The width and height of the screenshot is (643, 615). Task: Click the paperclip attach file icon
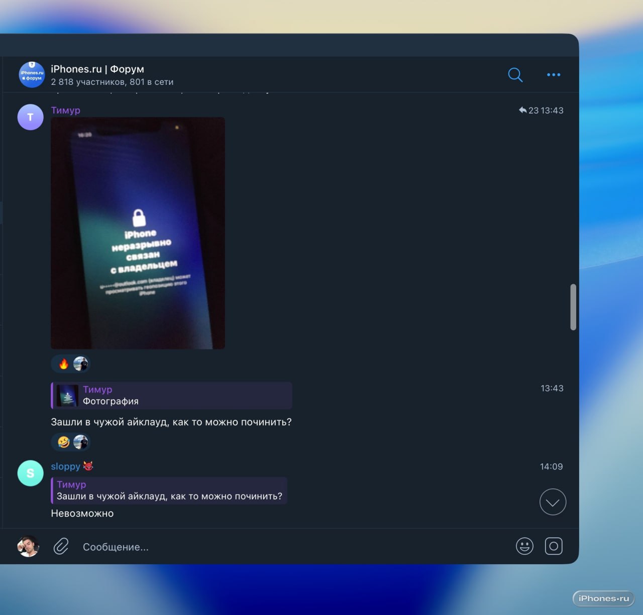[61, 546]
